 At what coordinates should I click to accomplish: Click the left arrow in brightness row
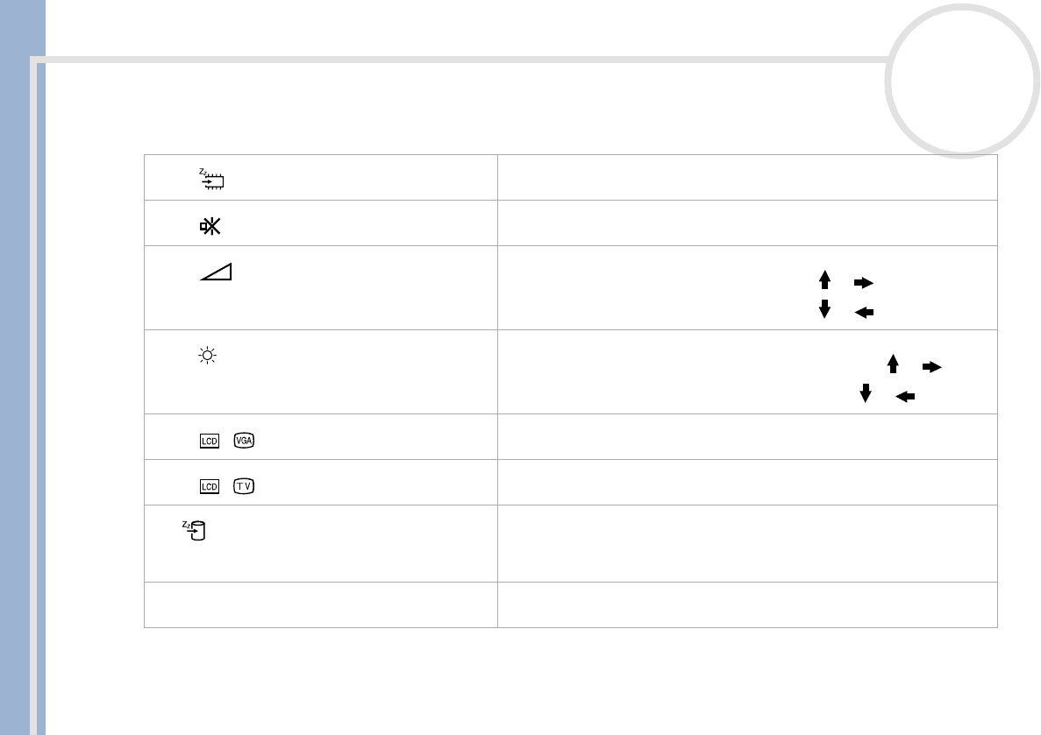pyautogui.click(x=905, y=397)
